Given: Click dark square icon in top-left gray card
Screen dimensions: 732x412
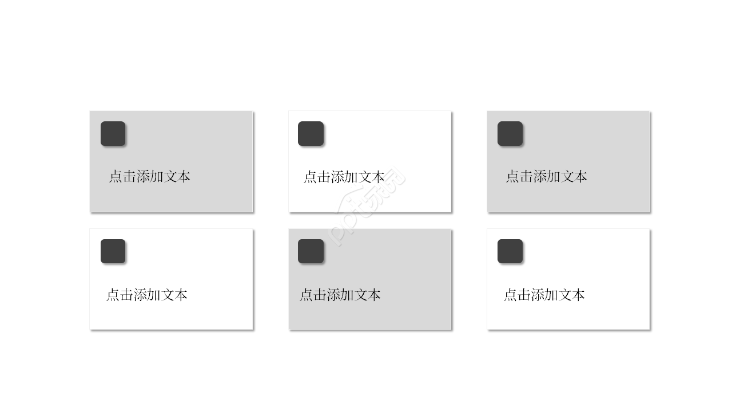Looking at the screenshot, I should (x=113, y=133).
